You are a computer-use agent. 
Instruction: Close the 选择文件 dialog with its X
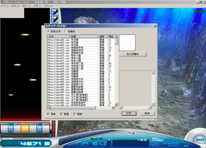click(x=155, y=26)
